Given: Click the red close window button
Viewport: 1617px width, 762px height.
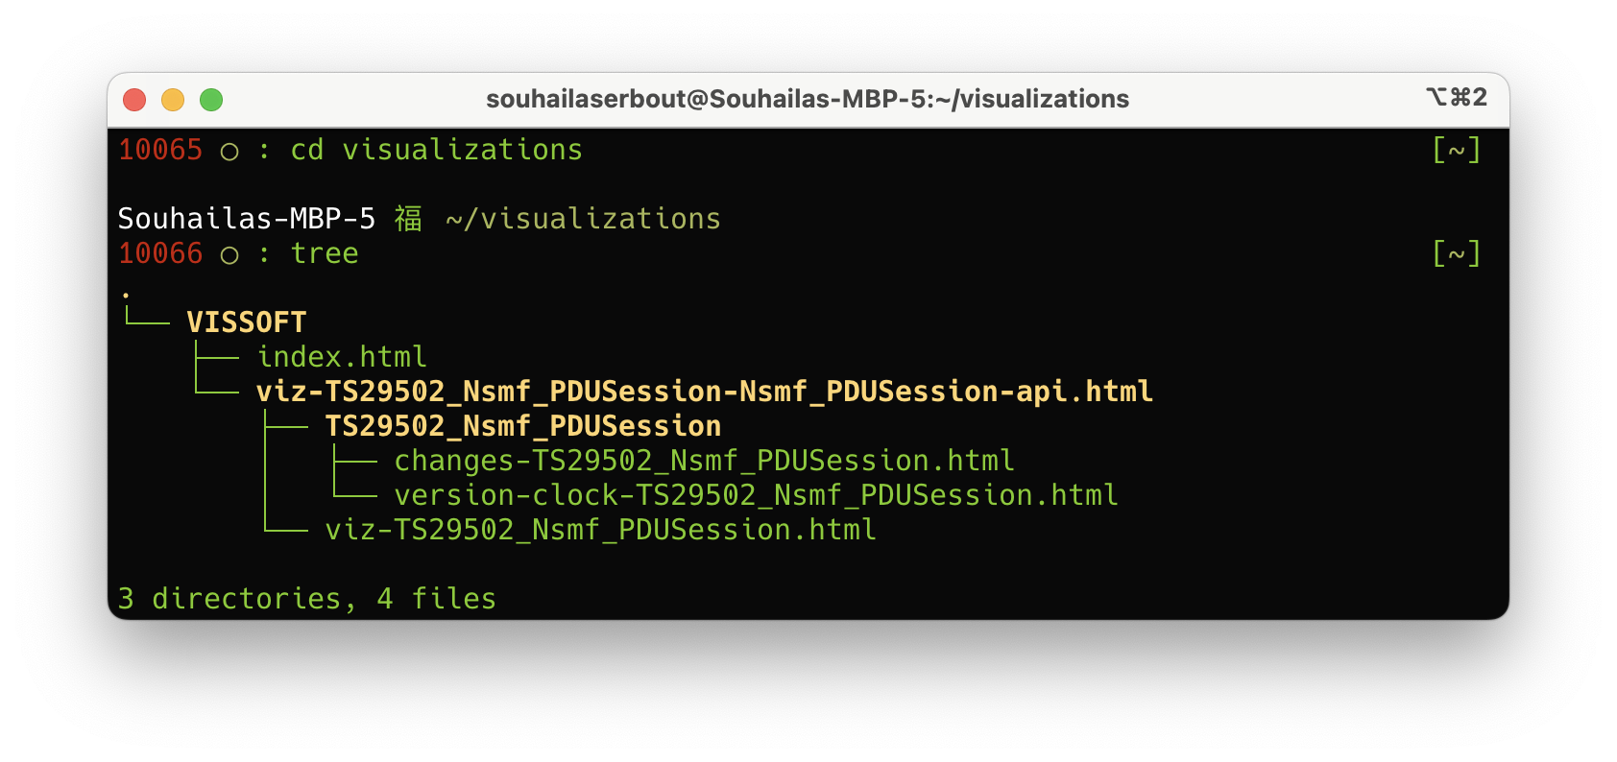Looking at the screenshot, I should 134,100.
